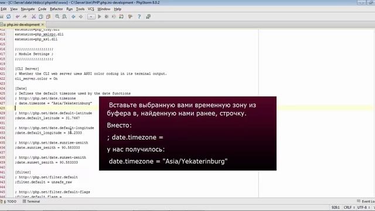Open the Refactor menu
The image size is (375, 211).
56,9
